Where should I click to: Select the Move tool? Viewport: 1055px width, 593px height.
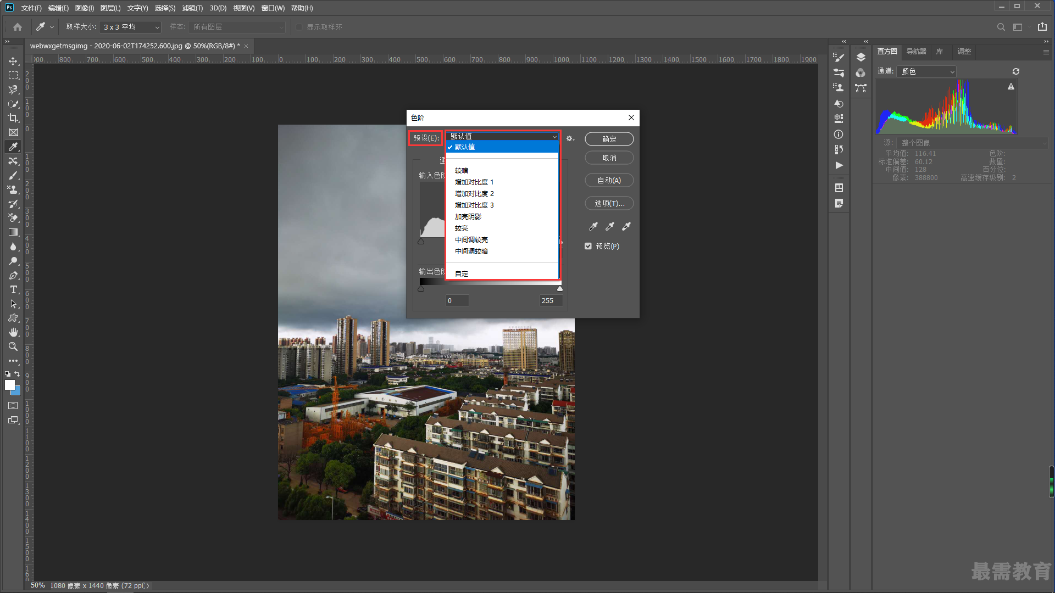coord(13,61)
